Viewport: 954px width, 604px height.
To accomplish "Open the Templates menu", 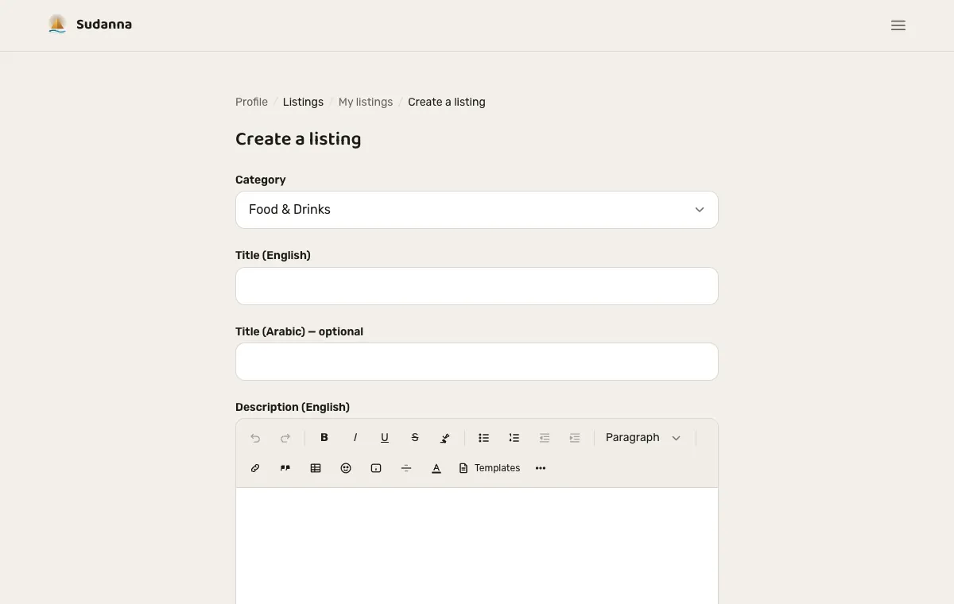I will click(x=490, y=468).
